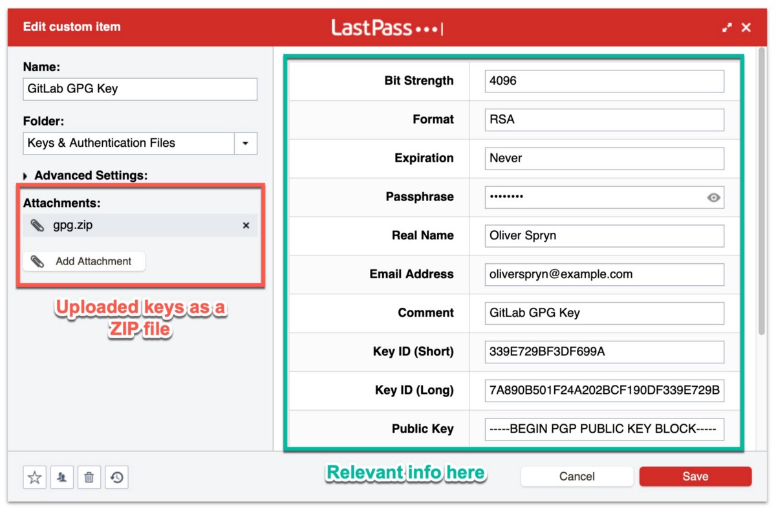Focus the Format field showing RSA
The image size is (776, 509).
[604, 120]
